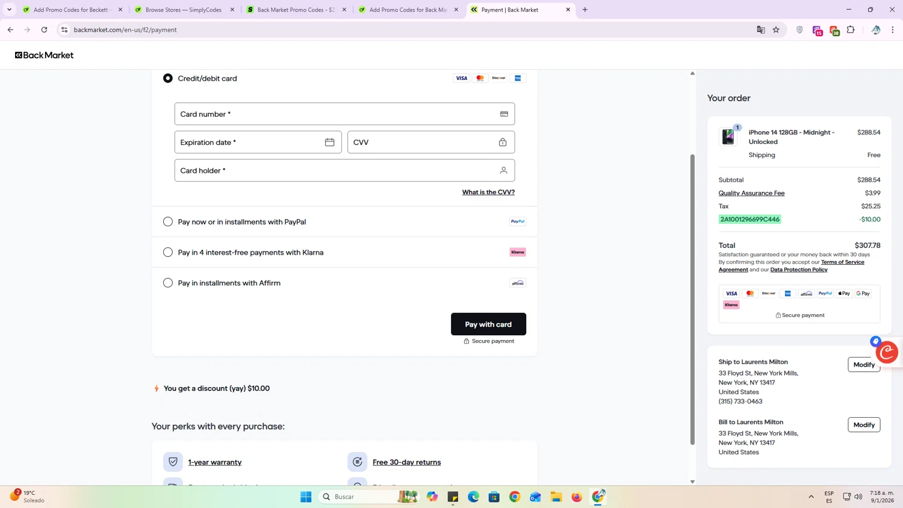
Task: Click the taskbar Buscar search box
Action: (x=369, y=497)
